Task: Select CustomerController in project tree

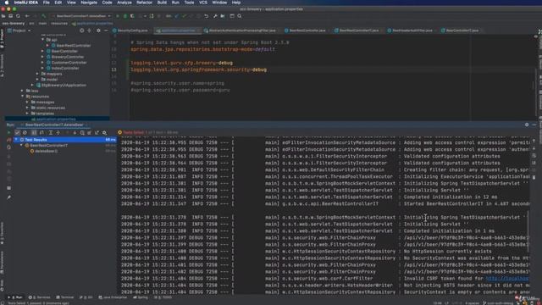Action: click(69, 63)
